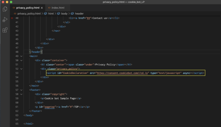Follow the consent.cookiebot.com script URL link
The height and width of the screenshot is (127, 221).
(122, 73)
